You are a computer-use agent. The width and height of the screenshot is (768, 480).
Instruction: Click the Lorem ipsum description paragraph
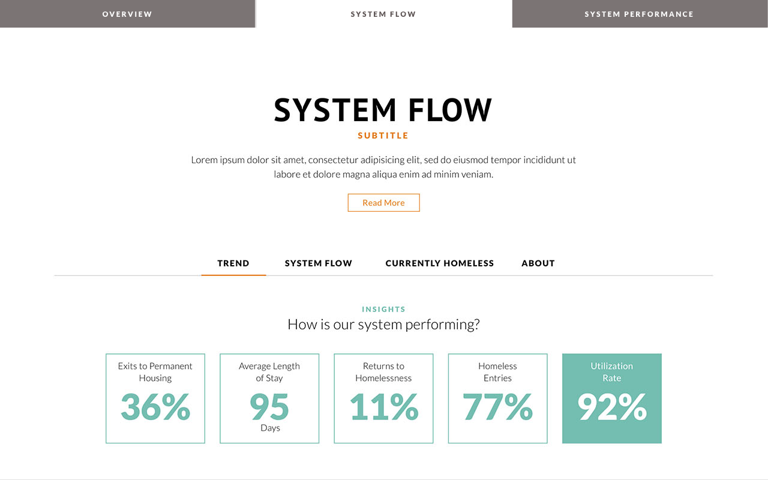(x=383, y=167)
